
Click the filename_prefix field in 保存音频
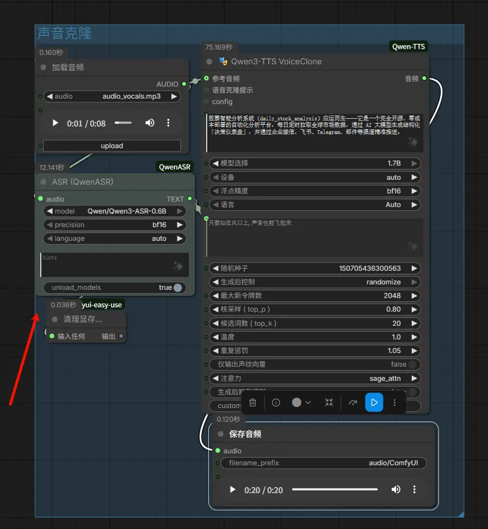click(323, 463)
